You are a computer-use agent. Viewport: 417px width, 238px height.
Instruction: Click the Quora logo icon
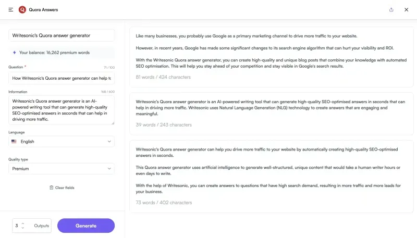click(x=22, y=10)
